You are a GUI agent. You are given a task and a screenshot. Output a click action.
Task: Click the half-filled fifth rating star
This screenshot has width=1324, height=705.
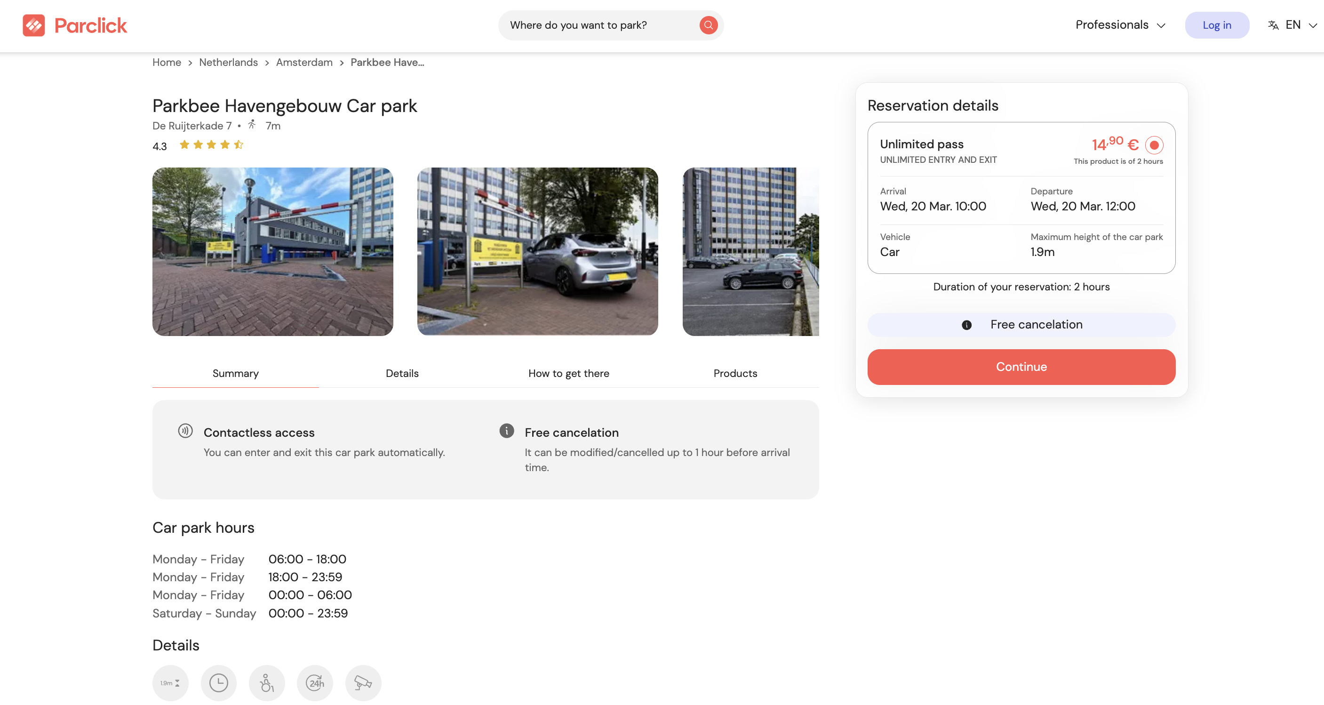click(238, 144)
